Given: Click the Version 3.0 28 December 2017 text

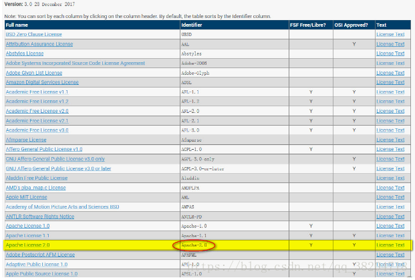Looking at the screenshot, I should pos(39,4).
